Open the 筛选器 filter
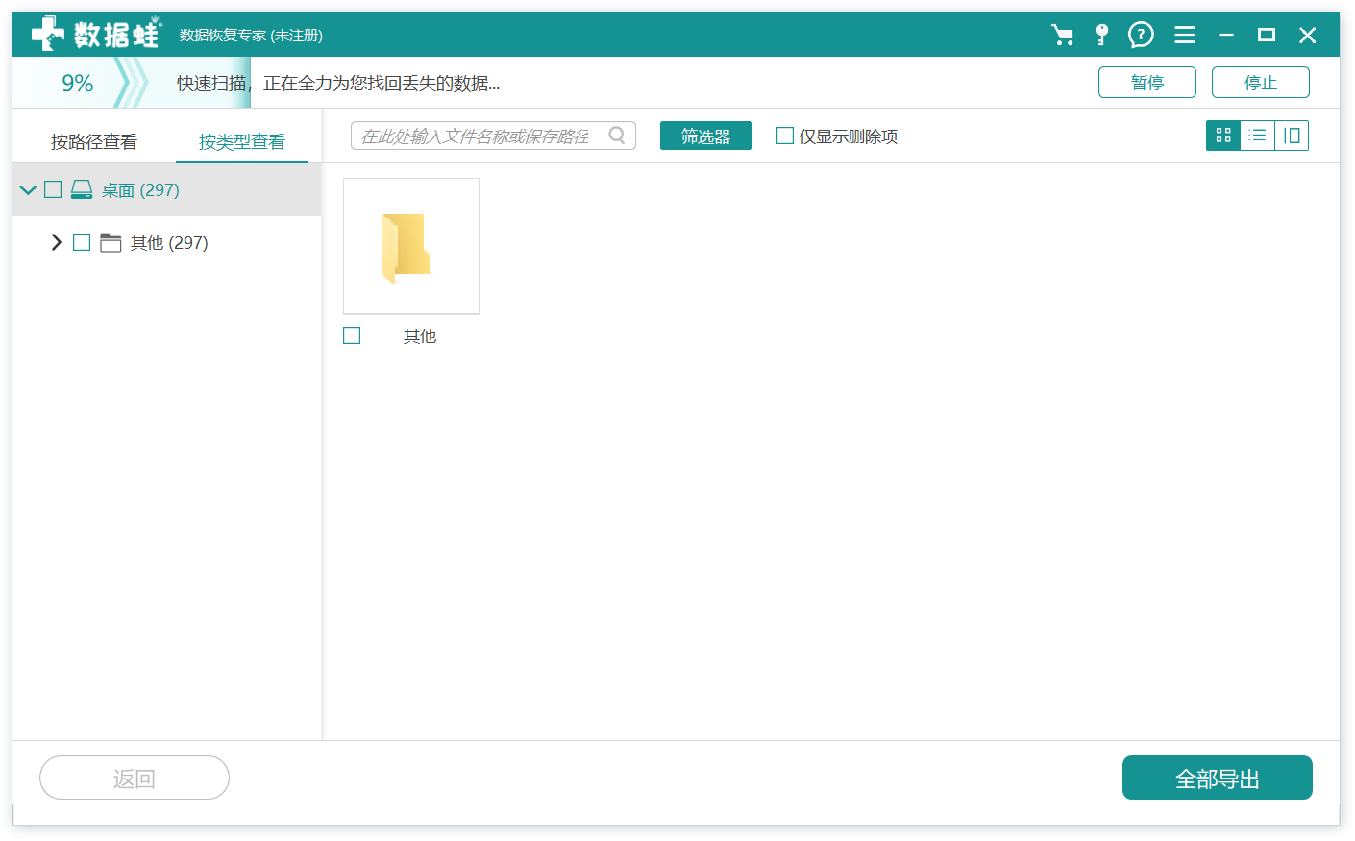Viewport: 1355px width, 841px height. point(706,136)
